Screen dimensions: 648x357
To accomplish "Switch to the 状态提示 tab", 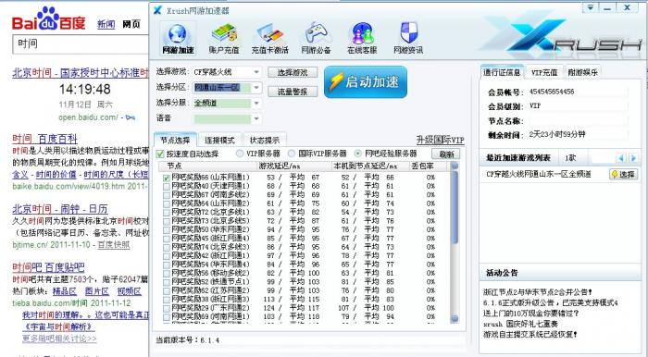I will 265,140.
